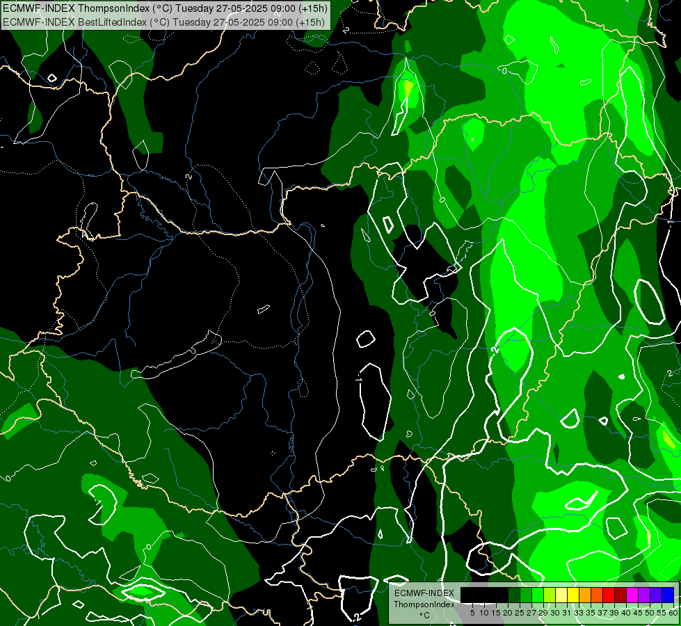
Task: Click legend scale value 15
Action: pos(496,613)
